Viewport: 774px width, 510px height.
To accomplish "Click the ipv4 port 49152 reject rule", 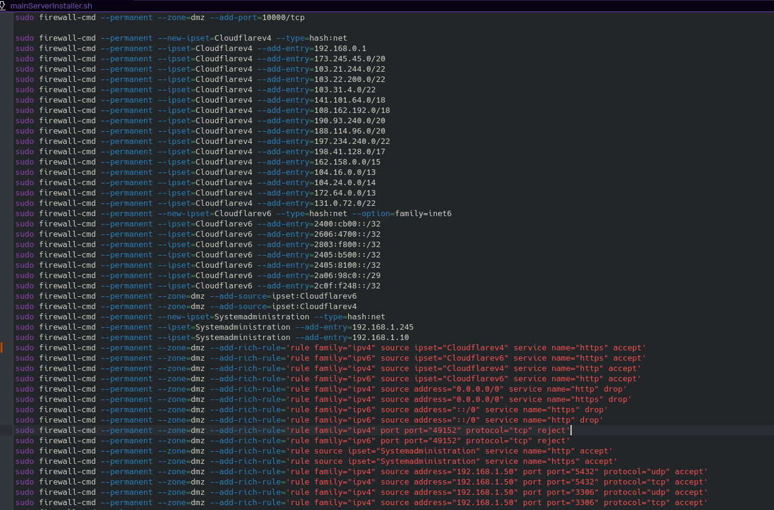I will (x=293, y=430).
